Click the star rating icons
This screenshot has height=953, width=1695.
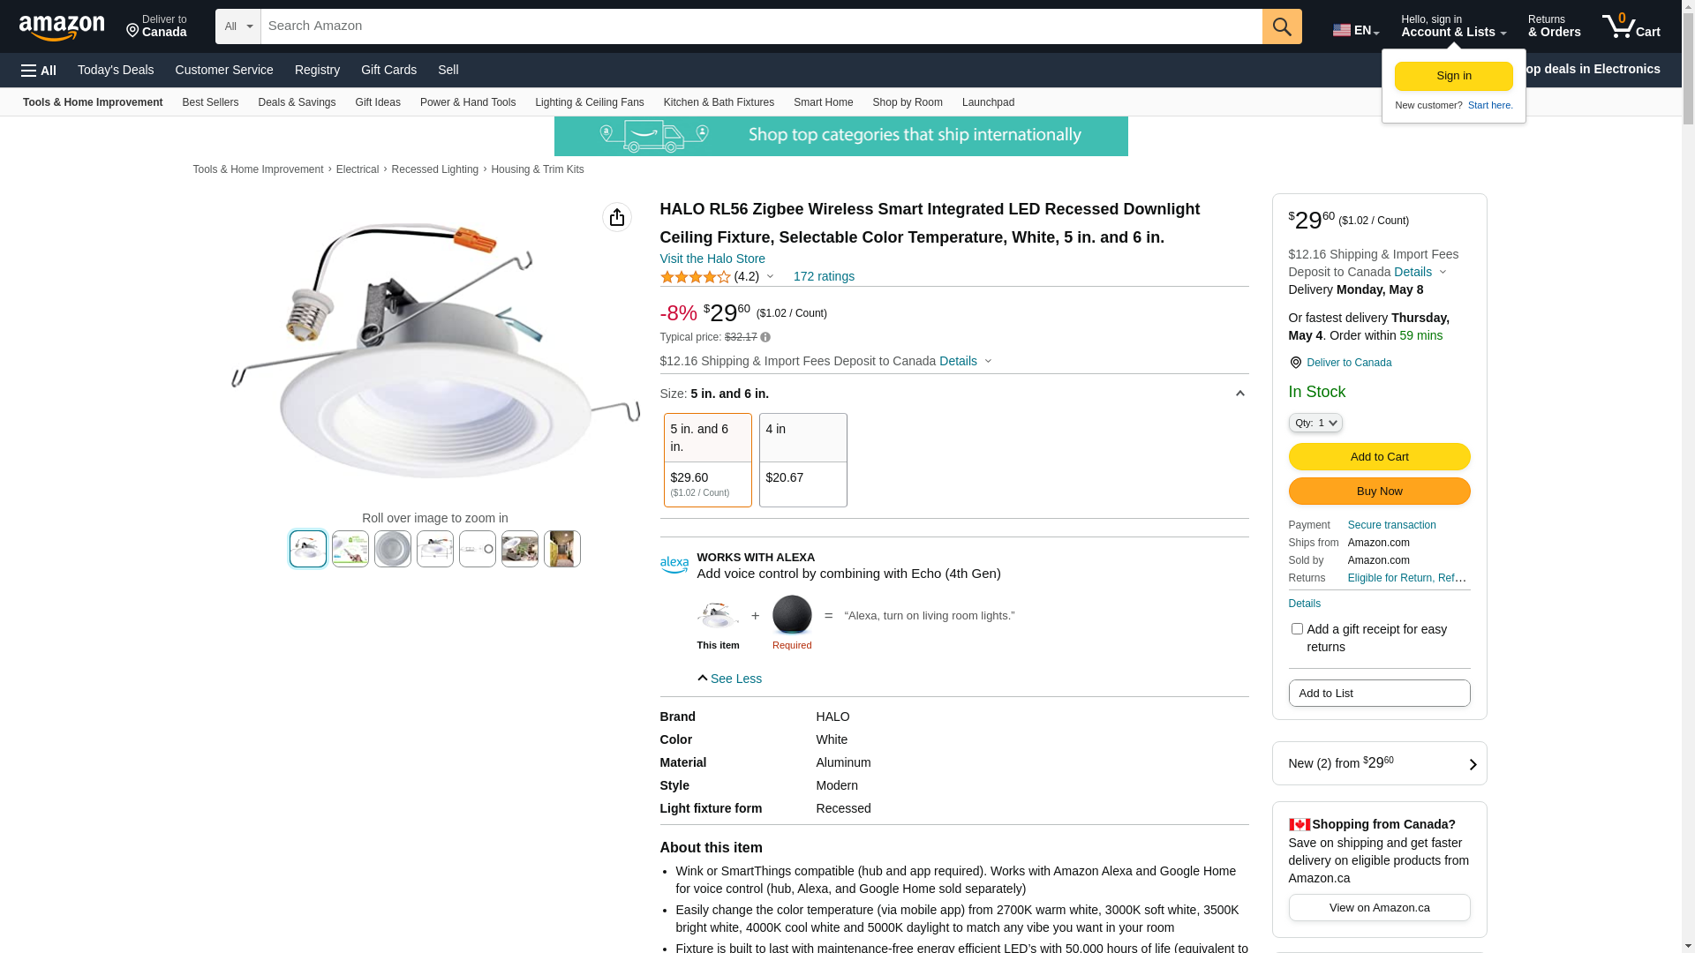[x=696, y=277]
